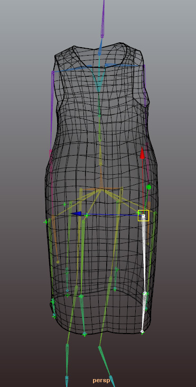The height and width of the screenshot is (387, 196).
Task: Click the blue Z-axis move arrow
Action: click(x=76, y=213)
